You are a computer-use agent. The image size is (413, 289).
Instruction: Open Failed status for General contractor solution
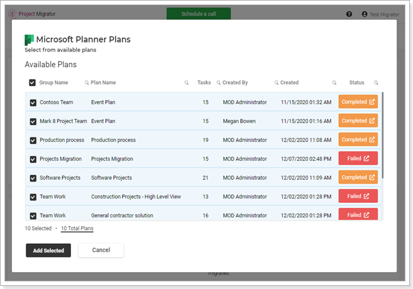(x=358, y=214)
